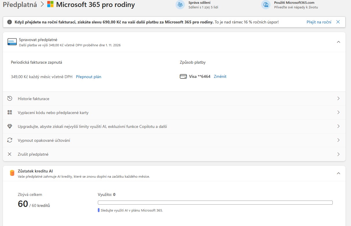The width and height of the screenshot is (351, 226).
Task: Click the refresh icon for Vypnout opakované účtování
Action: tap(10, 140)
